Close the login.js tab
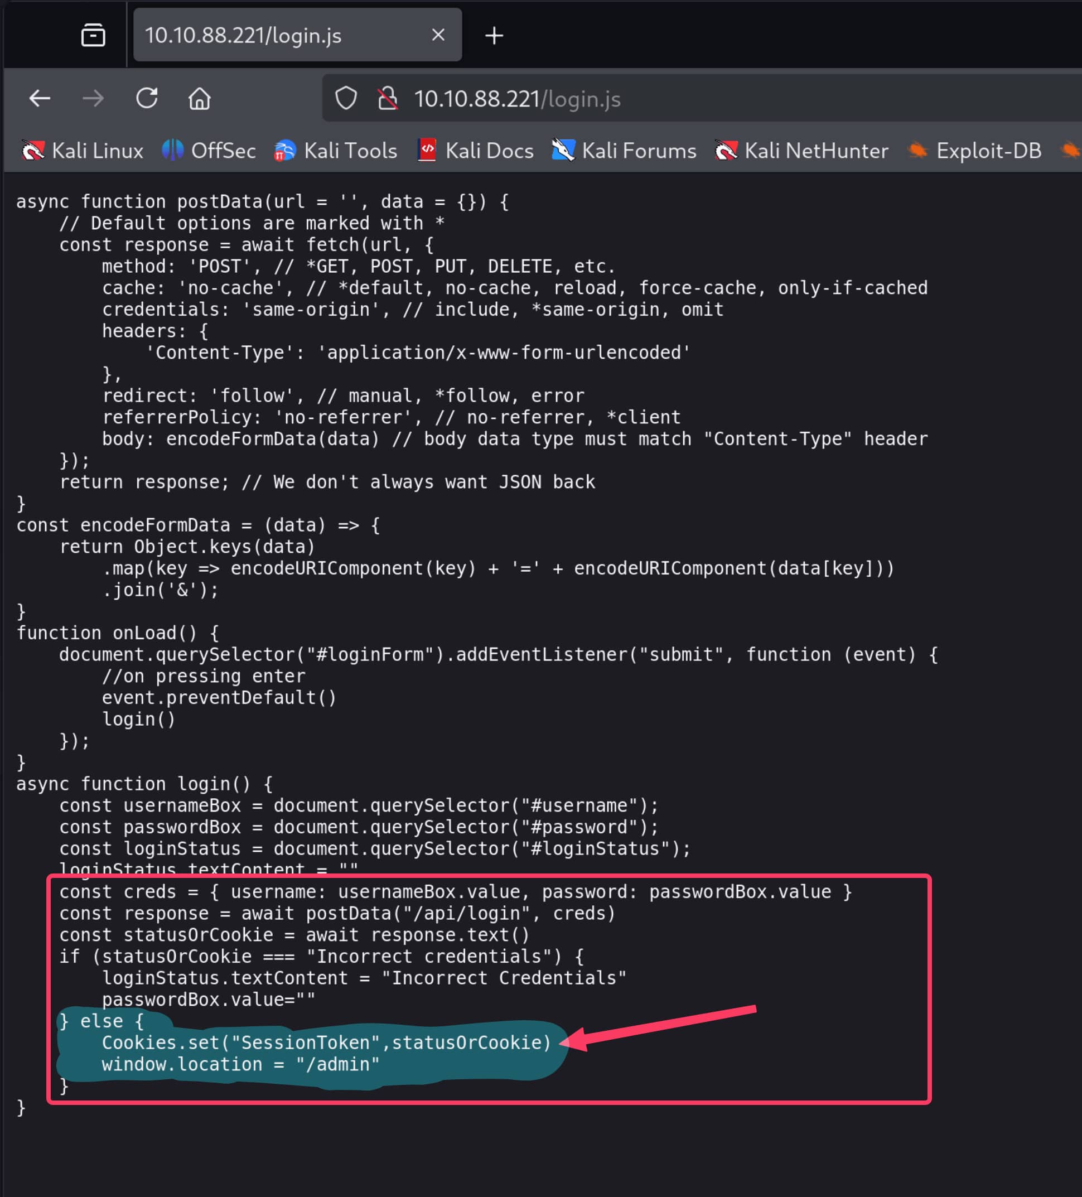This screenshot has height=1197, width=1082. (x=438, y=35)
